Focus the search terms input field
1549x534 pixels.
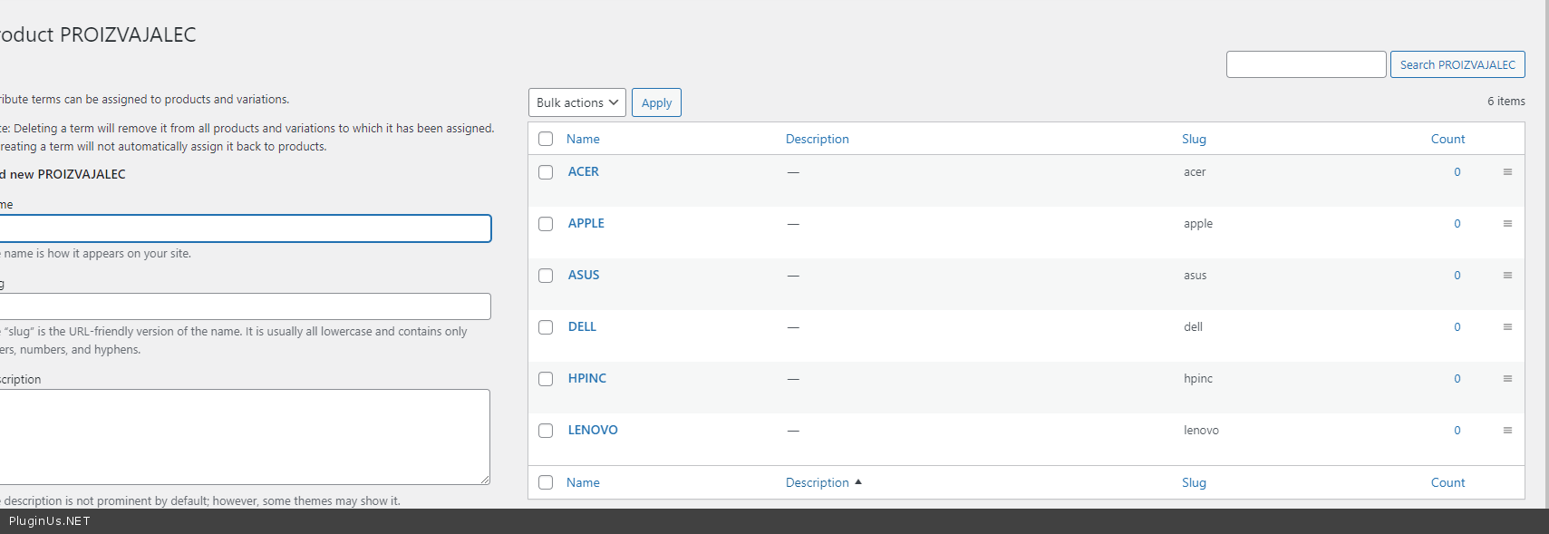pos(1305,64)
